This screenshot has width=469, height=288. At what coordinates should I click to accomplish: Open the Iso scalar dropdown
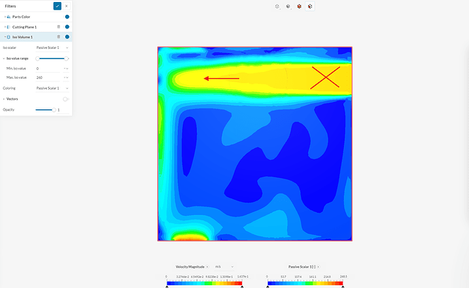52,48
